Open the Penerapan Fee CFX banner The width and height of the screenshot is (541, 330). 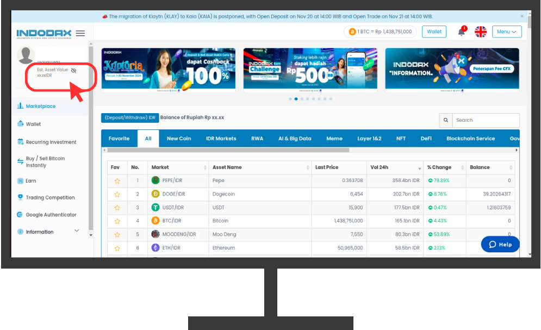point(452,70)
